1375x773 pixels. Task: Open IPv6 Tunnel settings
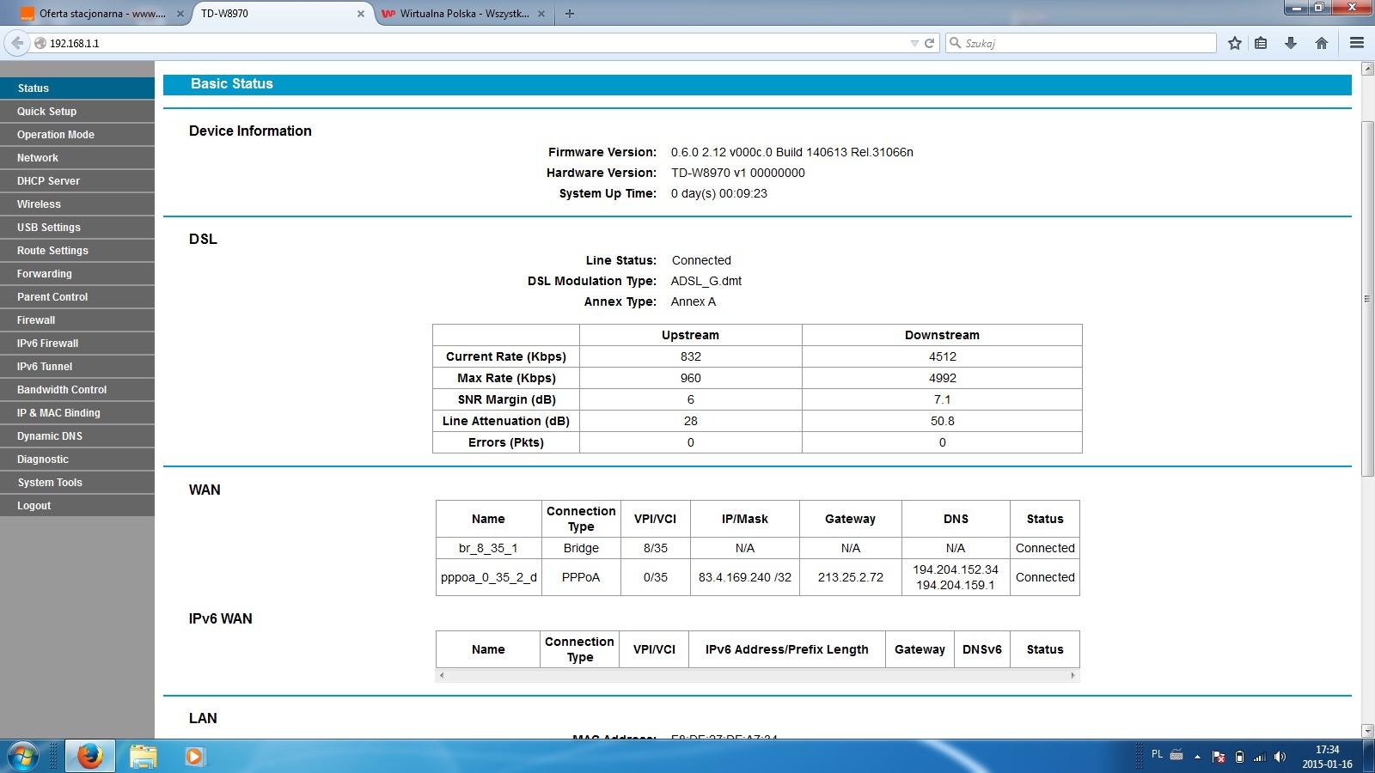77,367
